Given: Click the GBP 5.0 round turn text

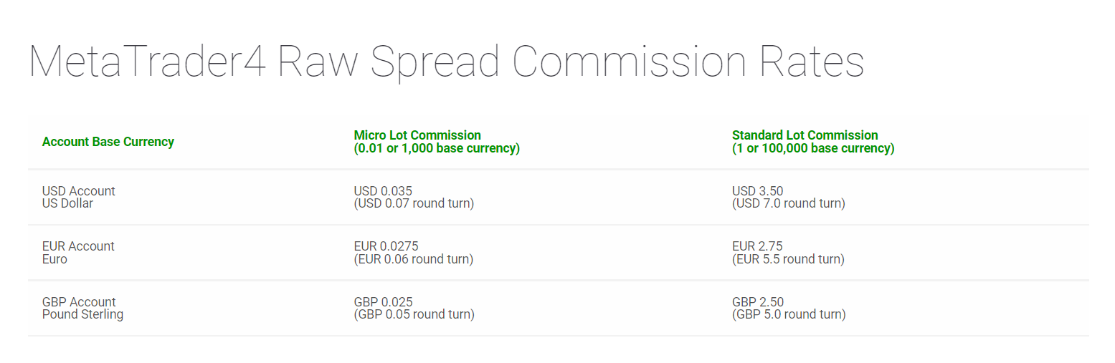Looking at the screenshot, I should tap(789, 314).
